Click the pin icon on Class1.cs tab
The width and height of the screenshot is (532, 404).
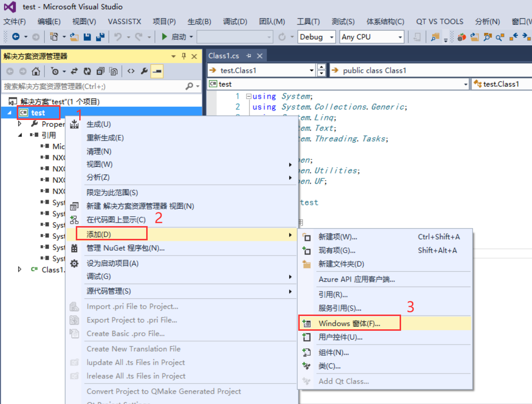249,56
